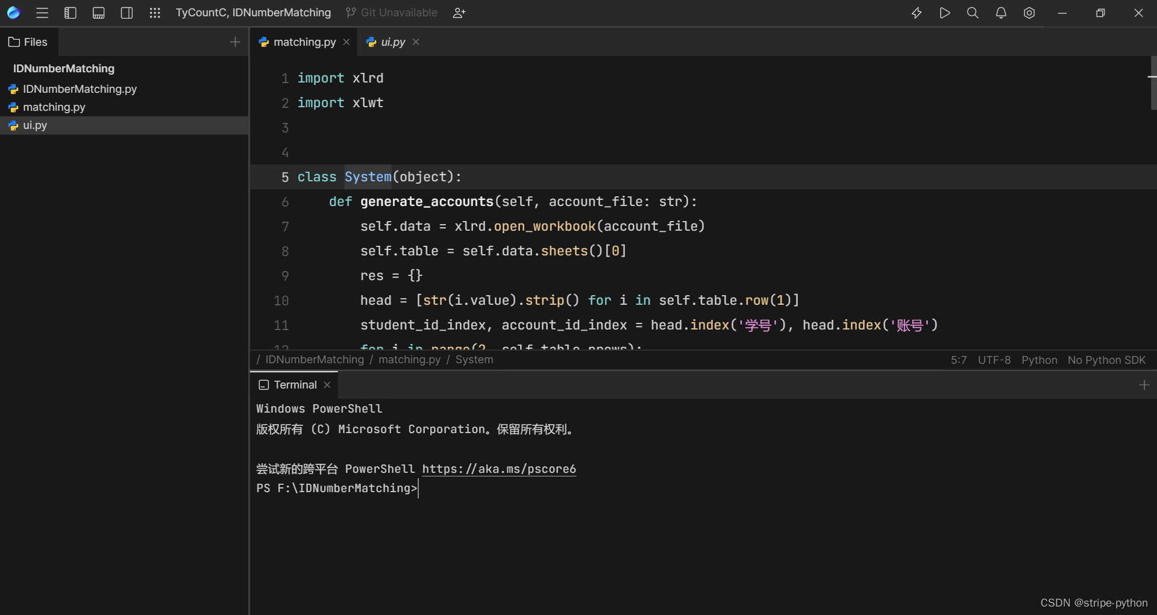The width and height of the screenshot is (1157, 615).
Task: Click the Run play icon
Action: pos(945,13)
